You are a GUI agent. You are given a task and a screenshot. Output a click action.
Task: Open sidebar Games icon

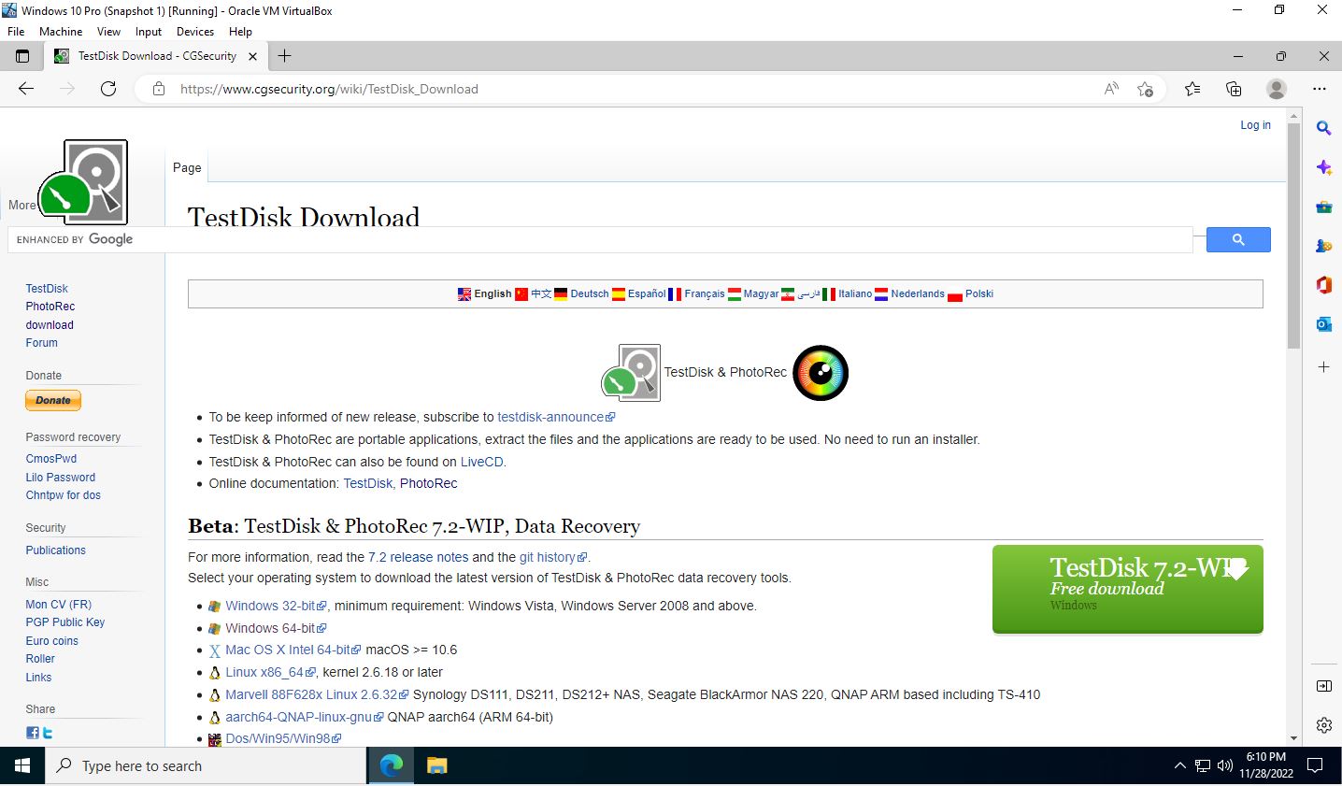click(x=1323, y=246)
